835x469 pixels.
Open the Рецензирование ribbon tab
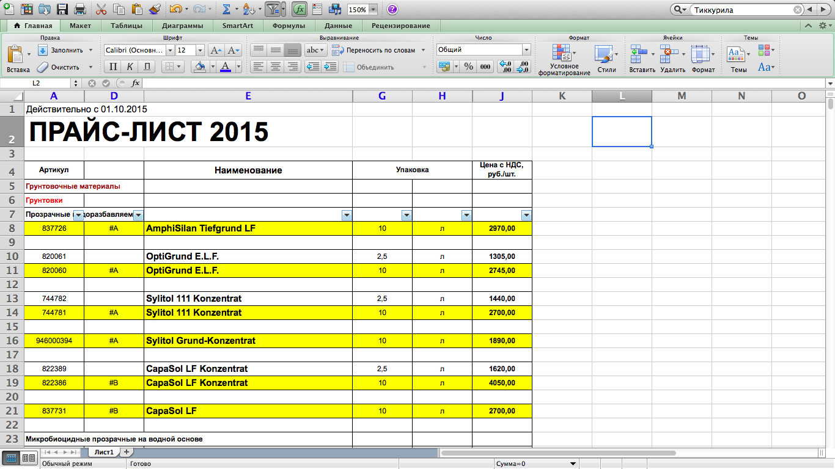tap(400, 26)
